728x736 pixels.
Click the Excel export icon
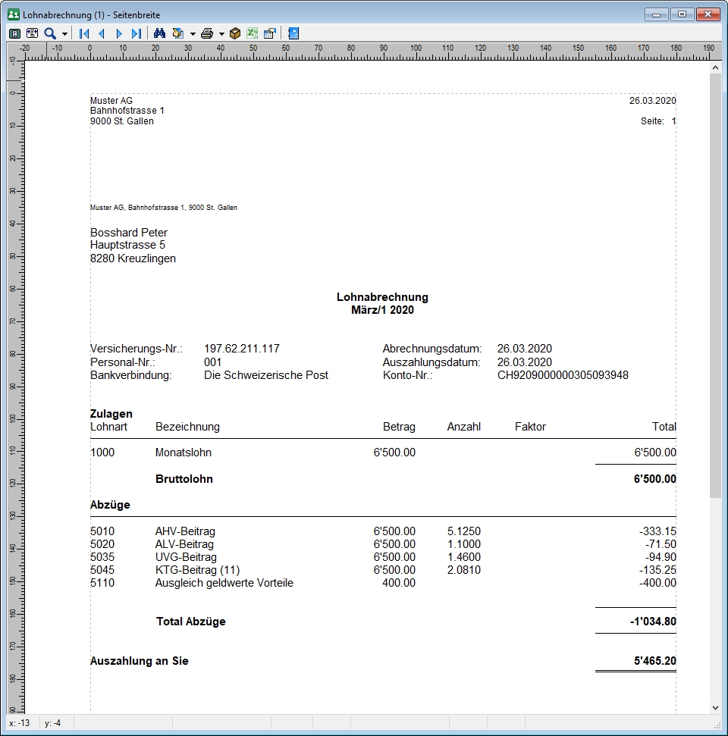point(251,33)
